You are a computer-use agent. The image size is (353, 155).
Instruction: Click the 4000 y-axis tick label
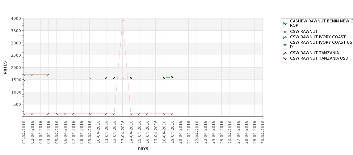pyautogui.click(x=16, y=18)
